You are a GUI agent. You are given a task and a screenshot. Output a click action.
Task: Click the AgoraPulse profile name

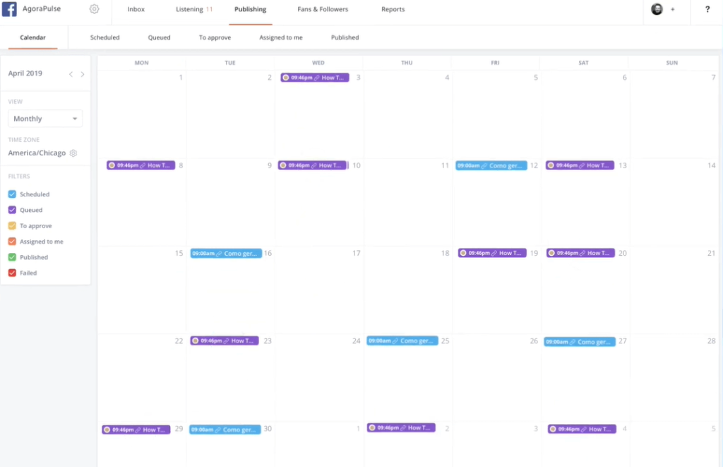42,8
